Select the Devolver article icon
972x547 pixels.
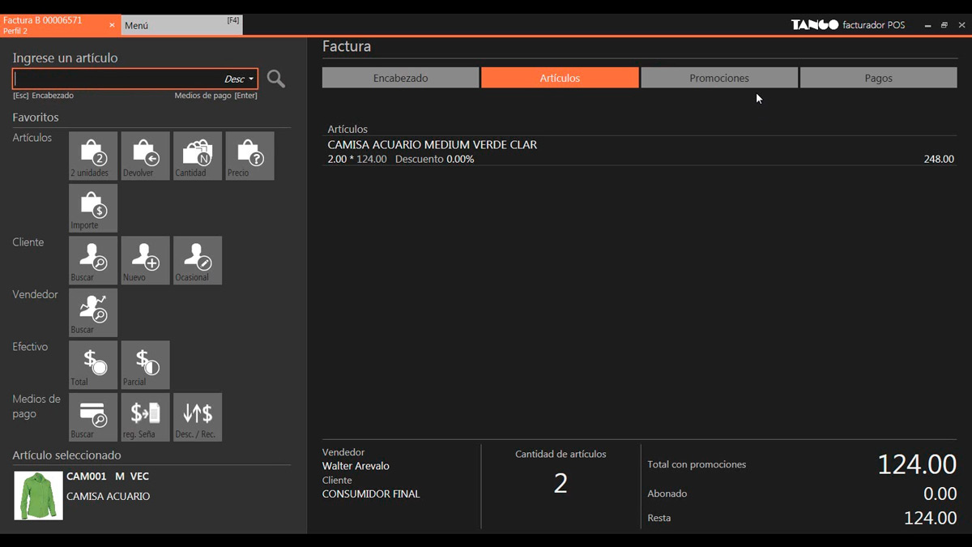pyautogui.click(x=145, y=156)
